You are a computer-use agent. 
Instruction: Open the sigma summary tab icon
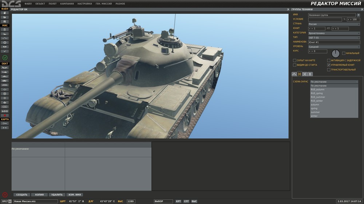coord(310,74)
